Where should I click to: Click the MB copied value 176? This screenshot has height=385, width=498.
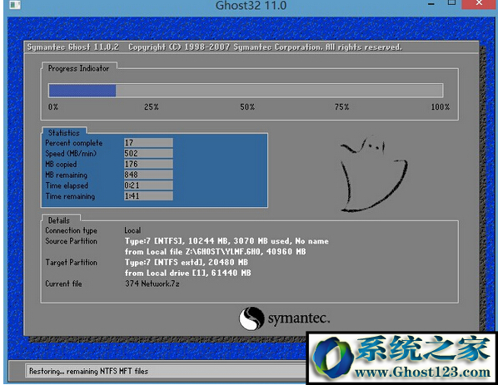coord(148,164)
